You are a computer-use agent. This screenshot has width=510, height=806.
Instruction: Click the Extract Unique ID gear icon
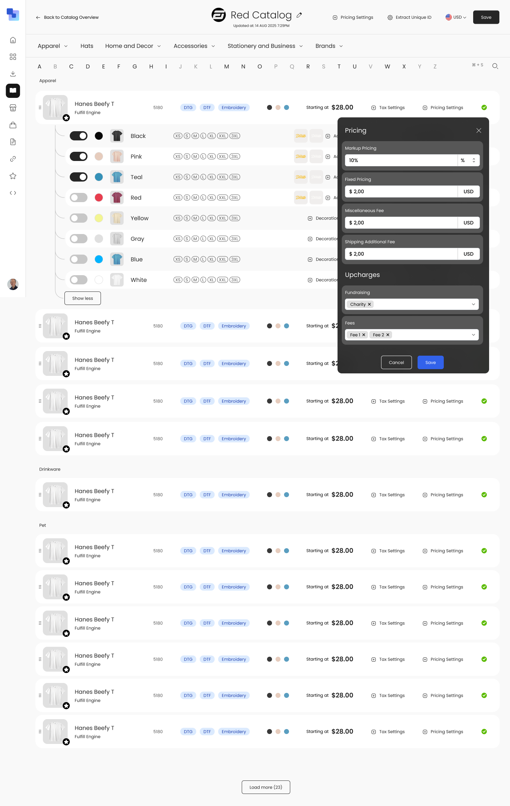[390, 17]
